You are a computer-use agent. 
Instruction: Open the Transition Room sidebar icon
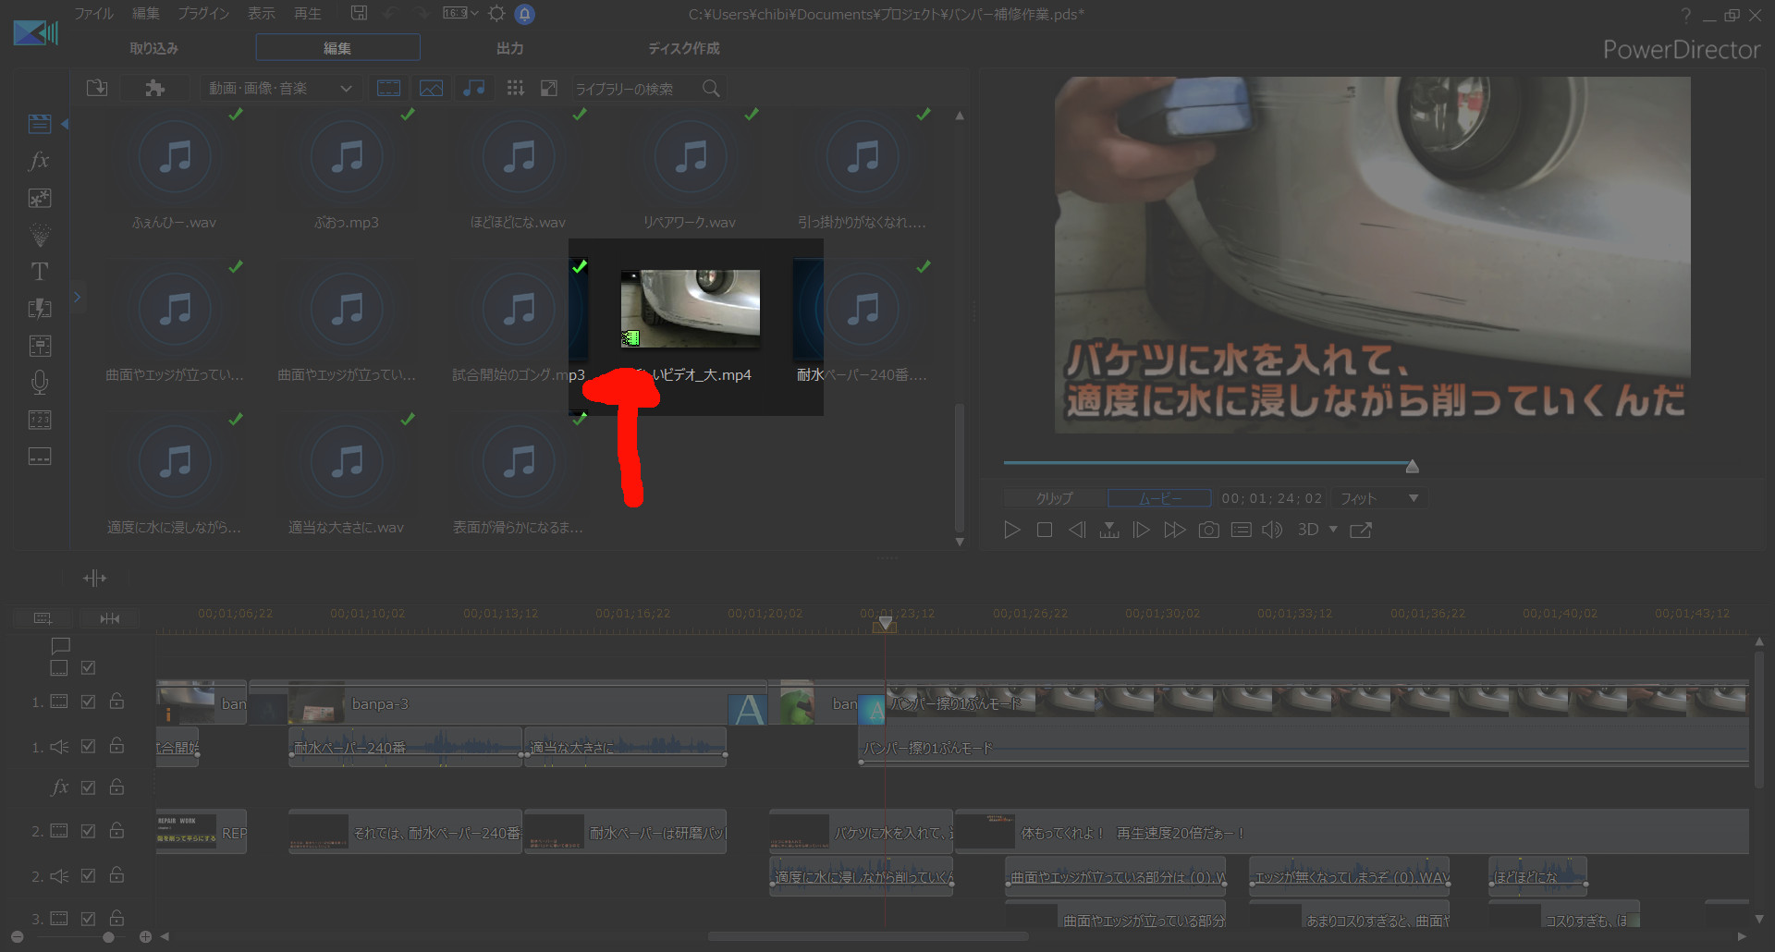tap(40, 309)
